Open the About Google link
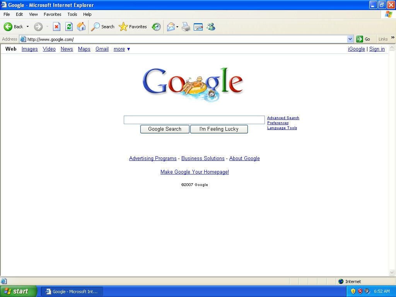The image size is (396, 297). pos(244,158)
